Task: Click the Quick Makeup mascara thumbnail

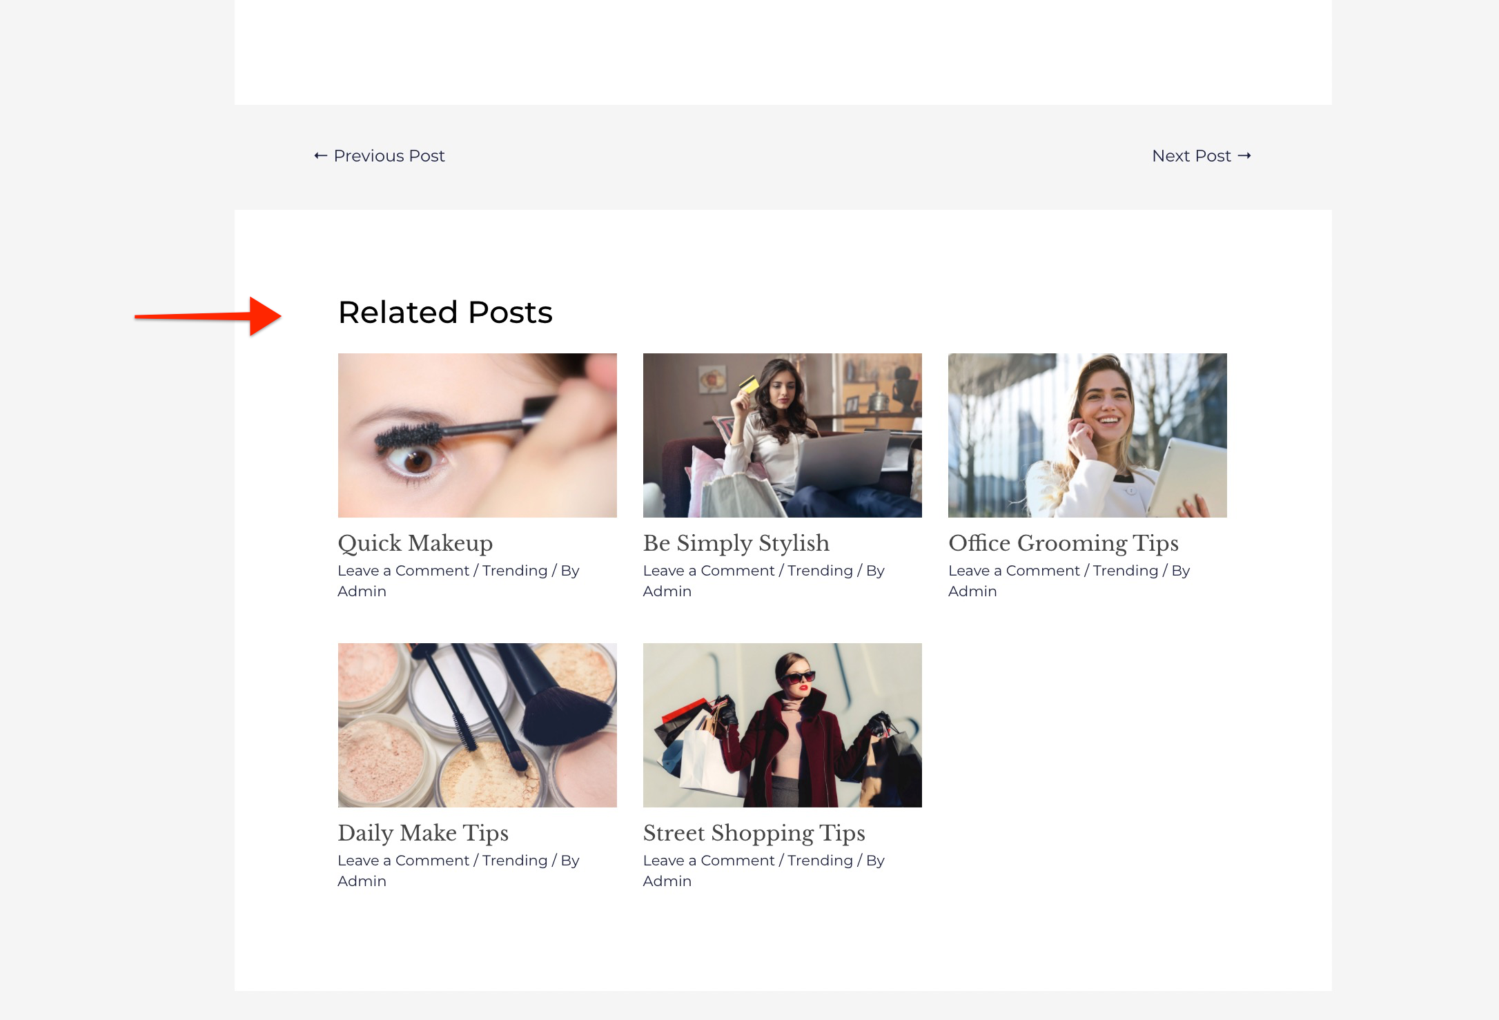Action: (x=478, y=435)
